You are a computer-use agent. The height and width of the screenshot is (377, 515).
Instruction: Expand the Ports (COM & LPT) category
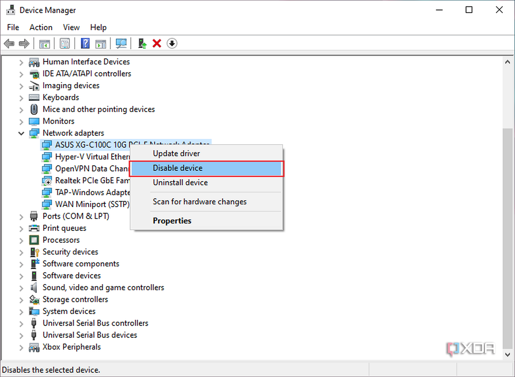click(x=21, y=216)
